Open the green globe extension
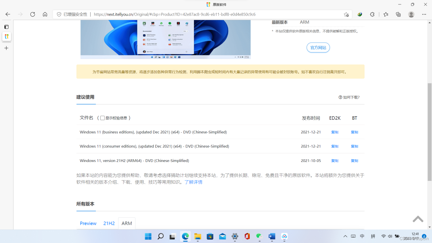The image size is (432, 243). click(360, 15)
